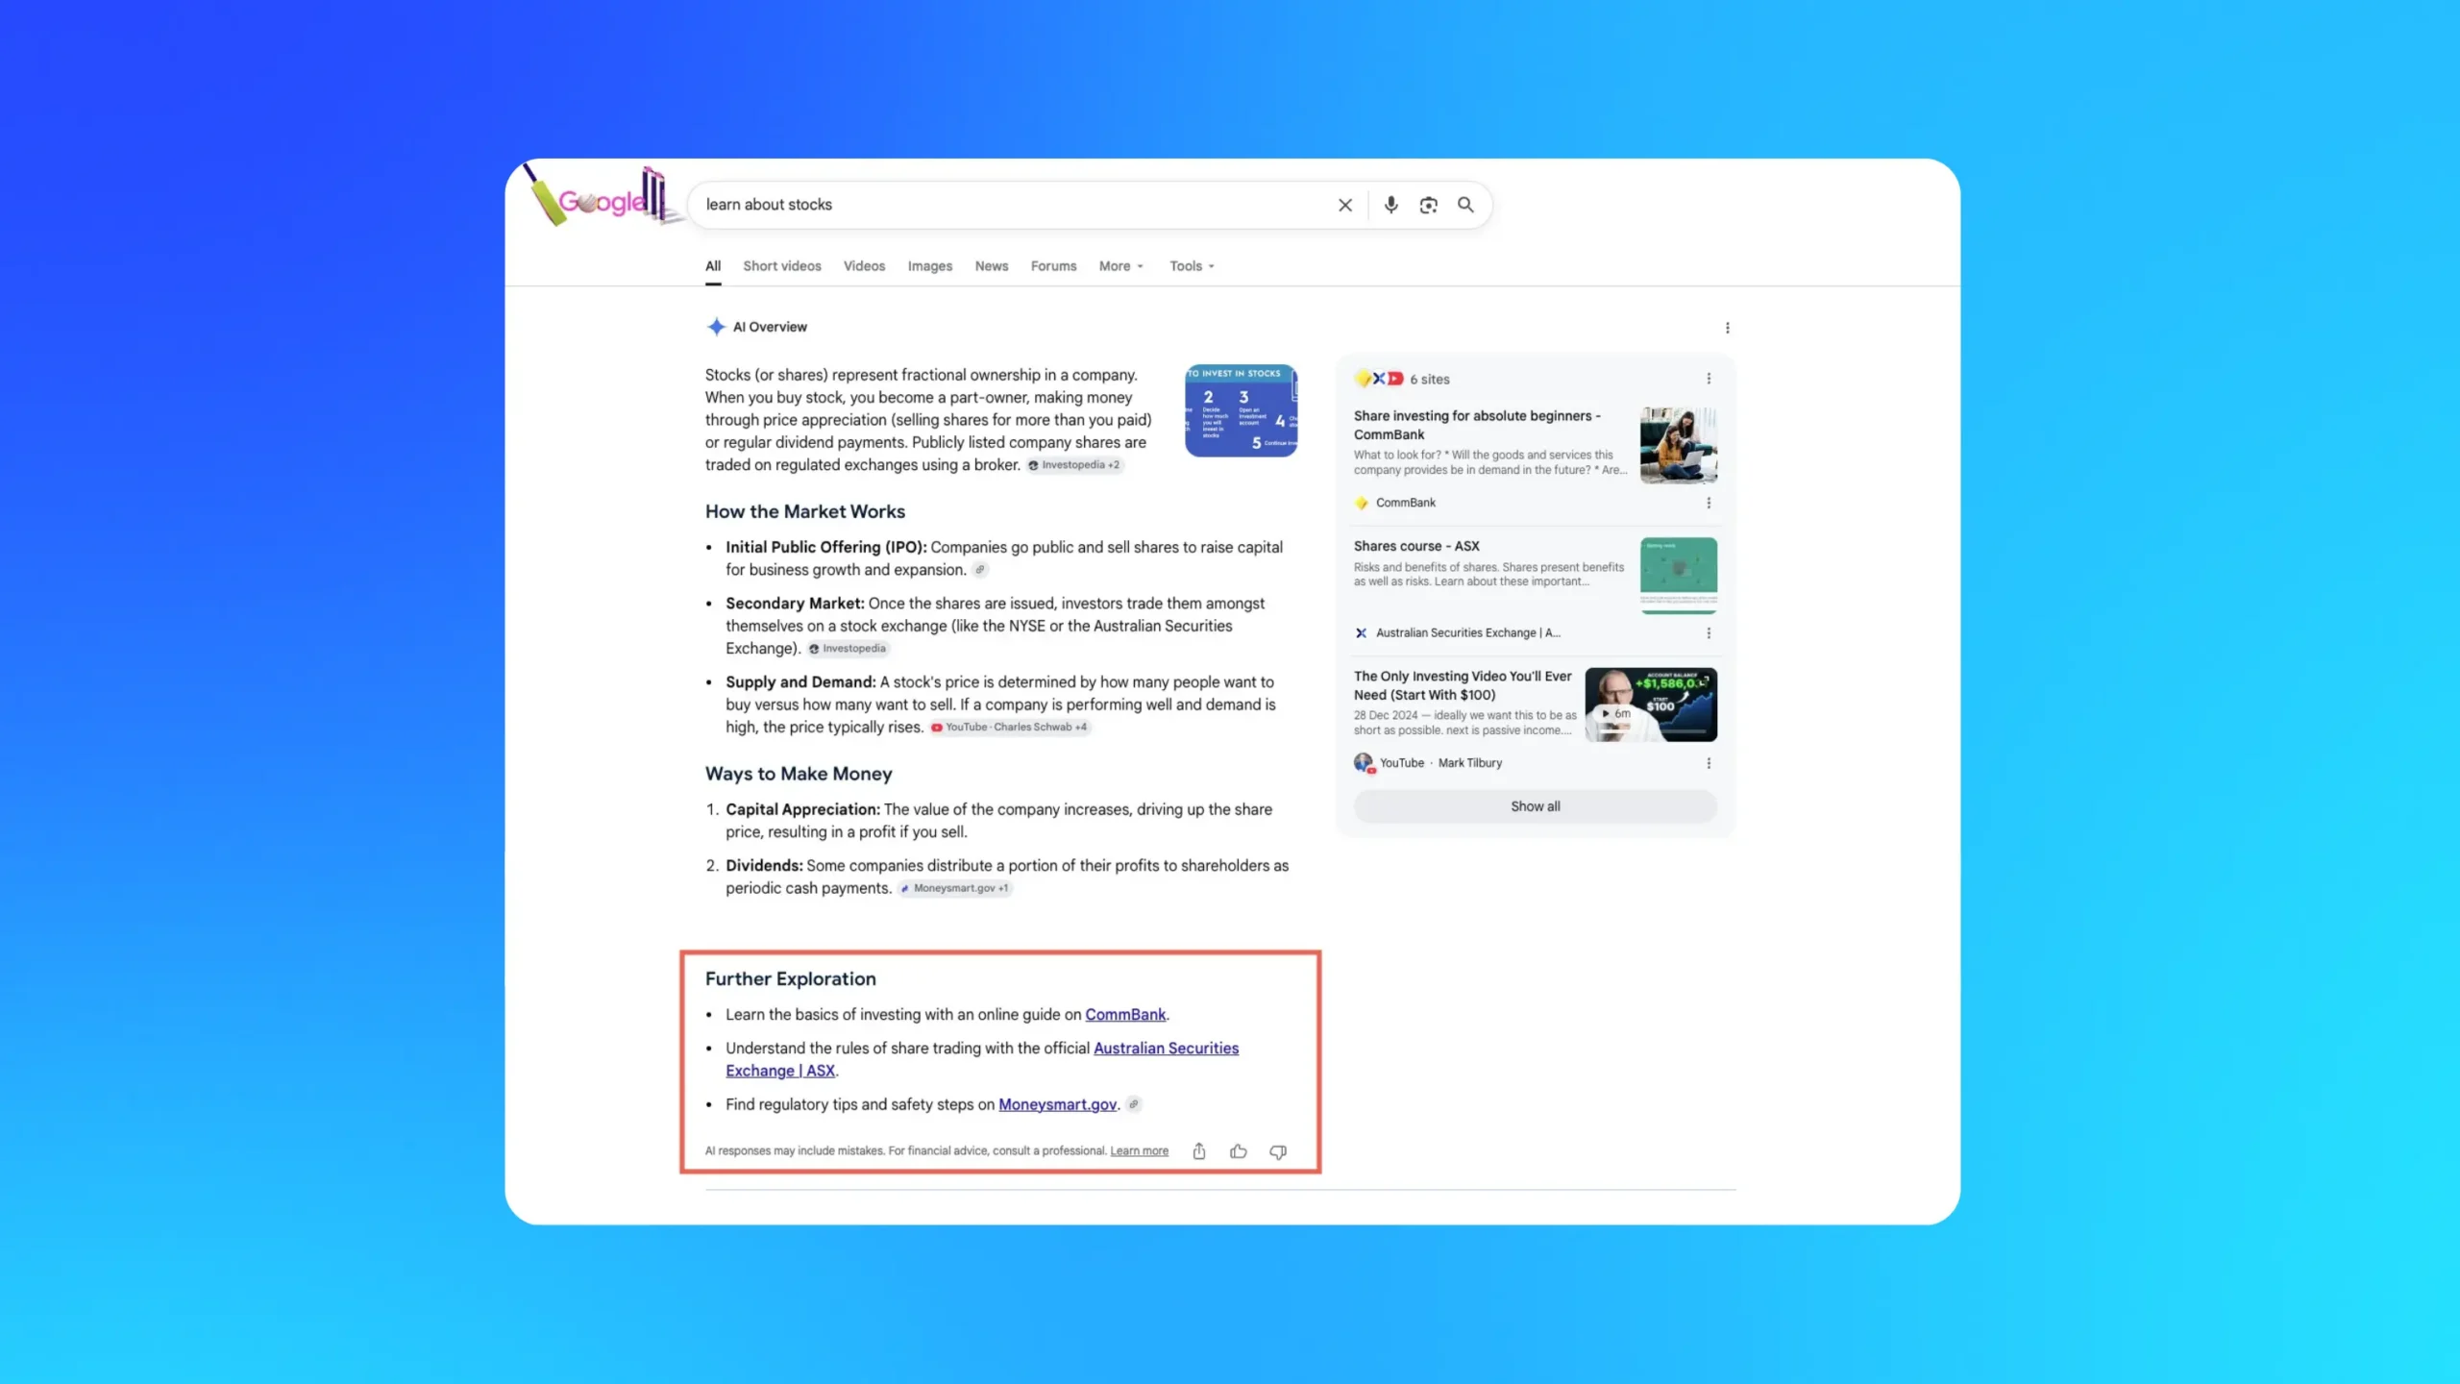
Task: Switch to Short videos tab
Action: click(782, 266)
